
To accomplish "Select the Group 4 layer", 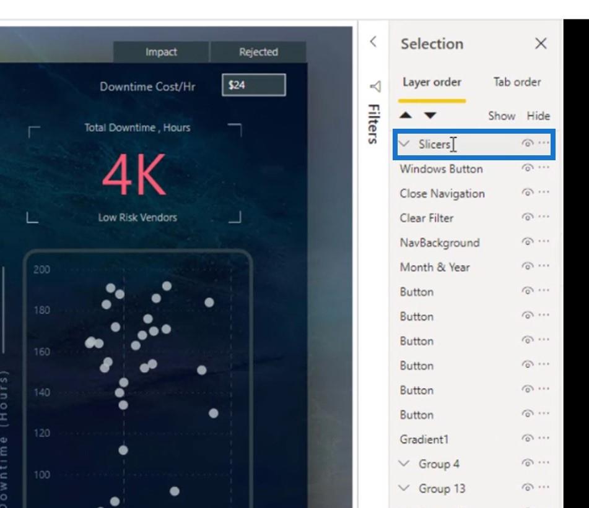I will (438, 464).
